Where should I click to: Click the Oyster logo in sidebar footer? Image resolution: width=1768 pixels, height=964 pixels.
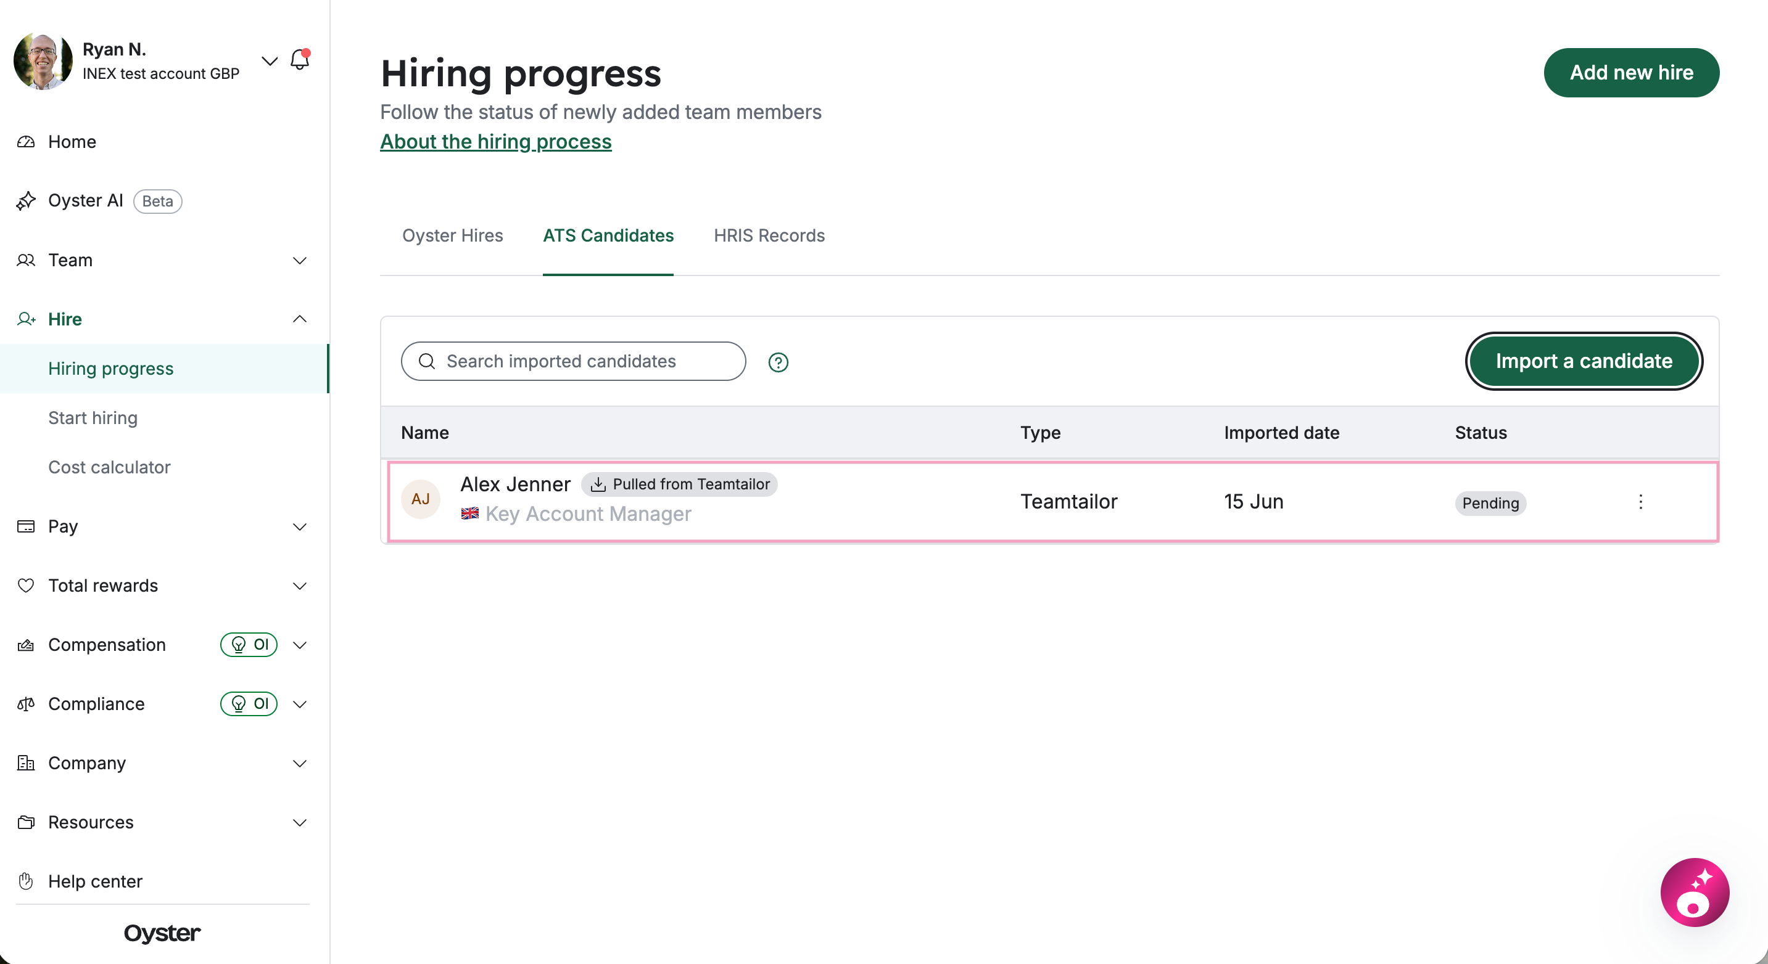(162, 933)
